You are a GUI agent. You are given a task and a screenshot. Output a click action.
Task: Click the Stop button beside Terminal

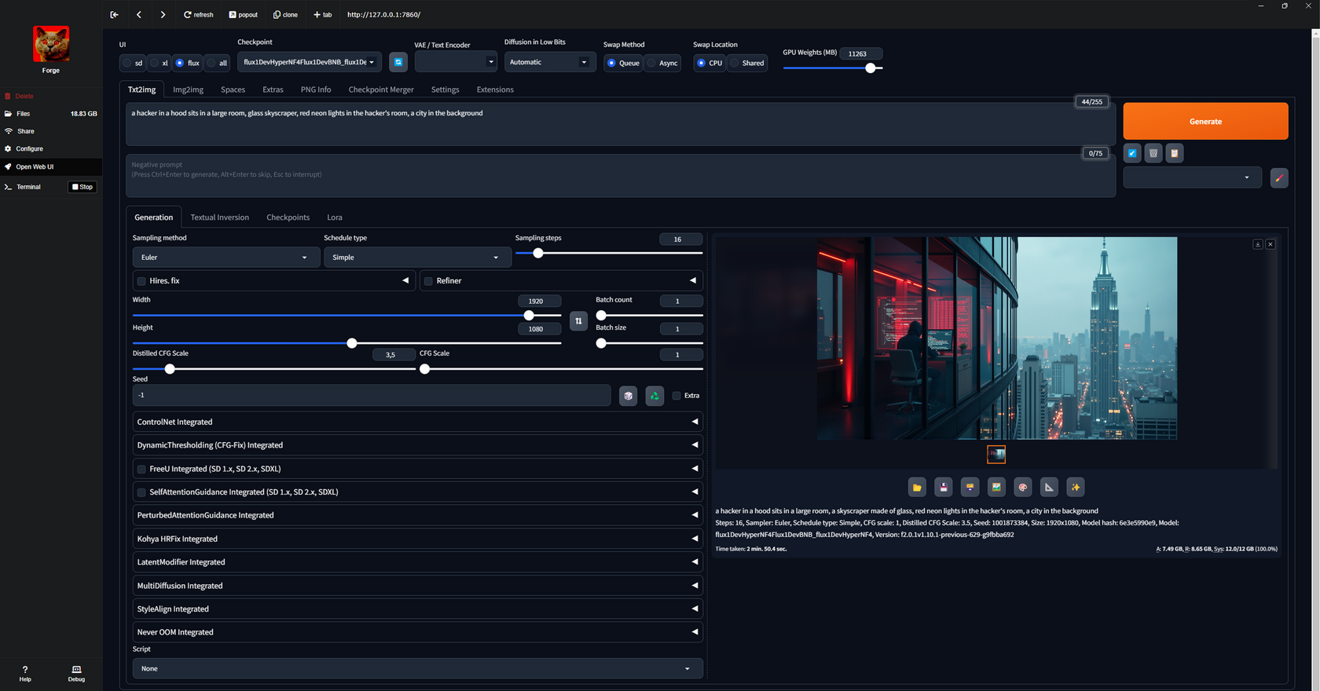click(x=82, y=187)
